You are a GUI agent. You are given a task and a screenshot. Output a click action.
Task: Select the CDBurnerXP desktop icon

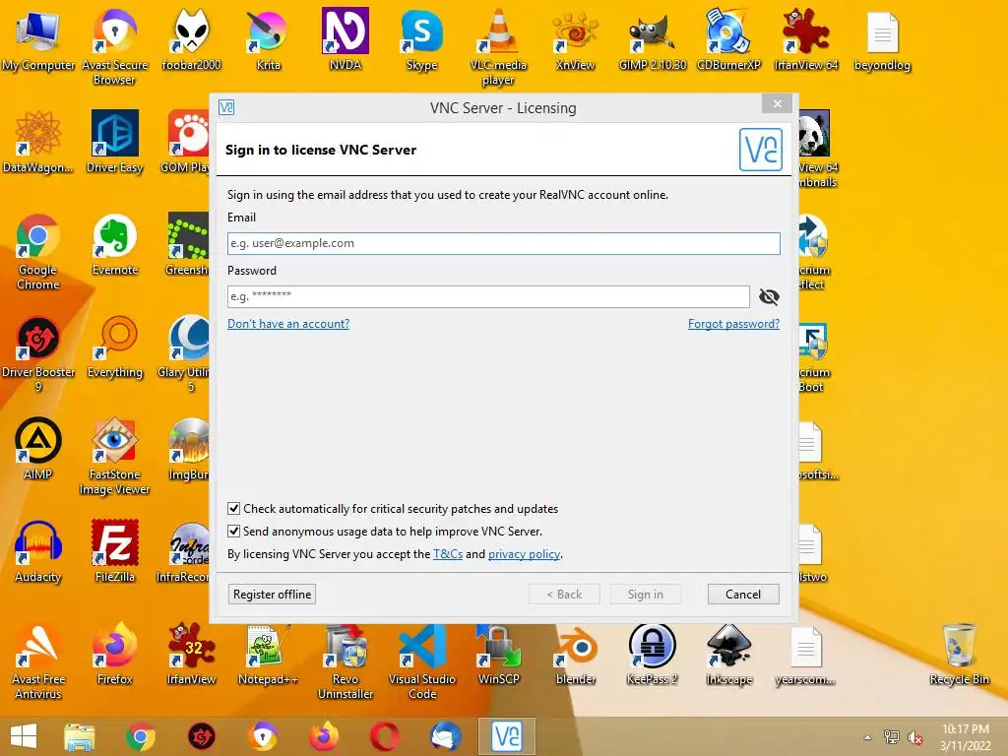pos(728,39)
